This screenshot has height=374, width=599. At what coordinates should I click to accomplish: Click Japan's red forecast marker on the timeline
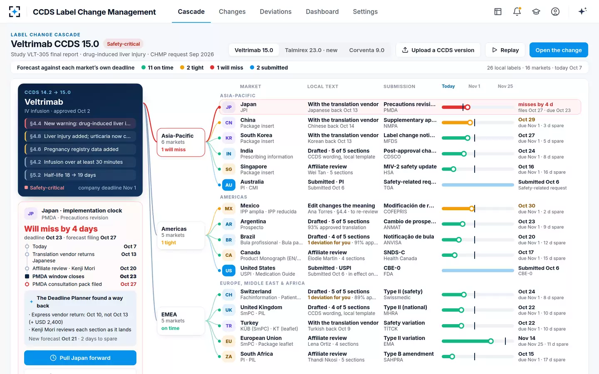tap(468, 107)
